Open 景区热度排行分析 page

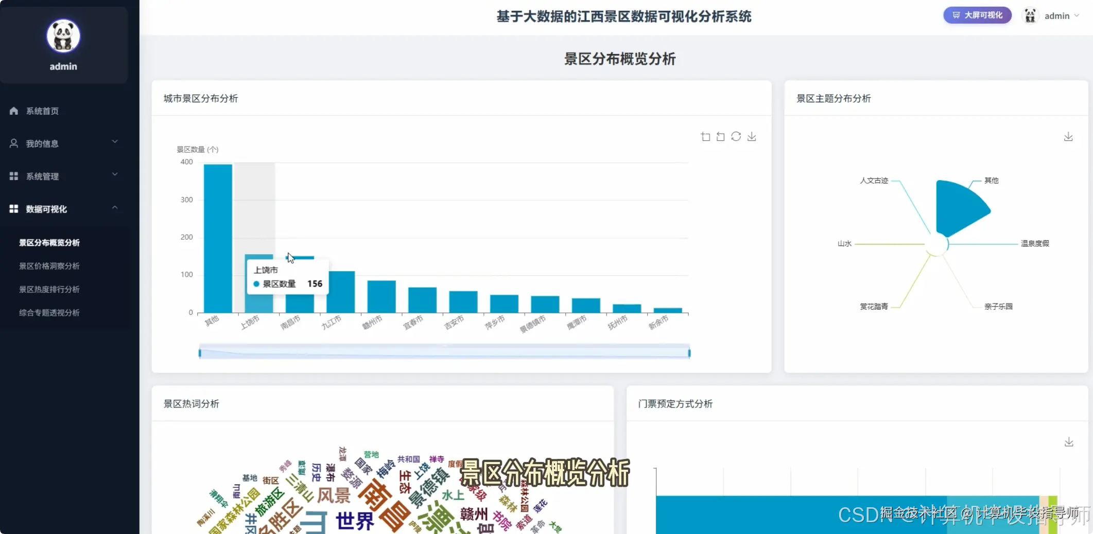coord(49,289)
